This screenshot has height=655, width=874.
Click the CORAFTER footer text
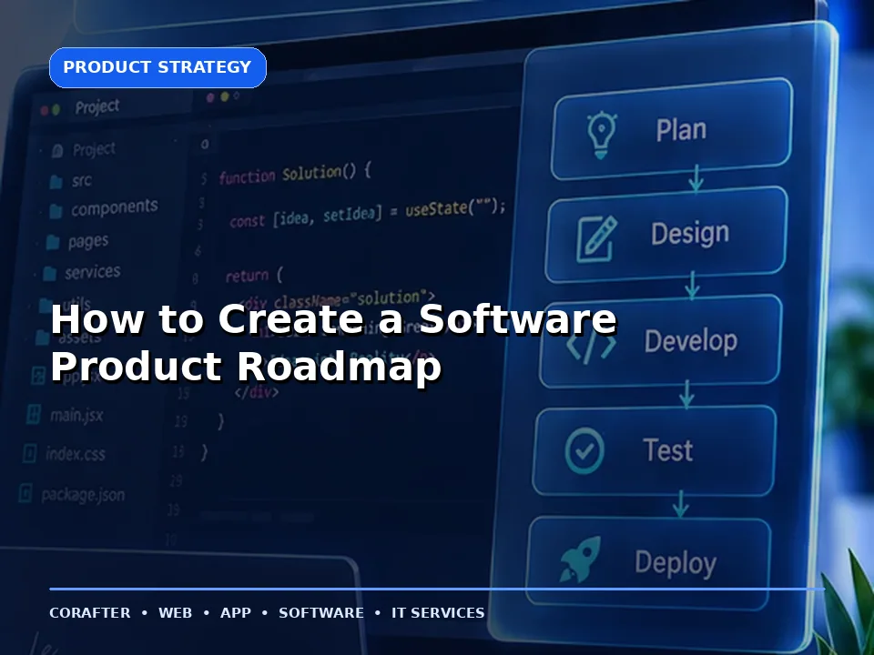[90, 612]
